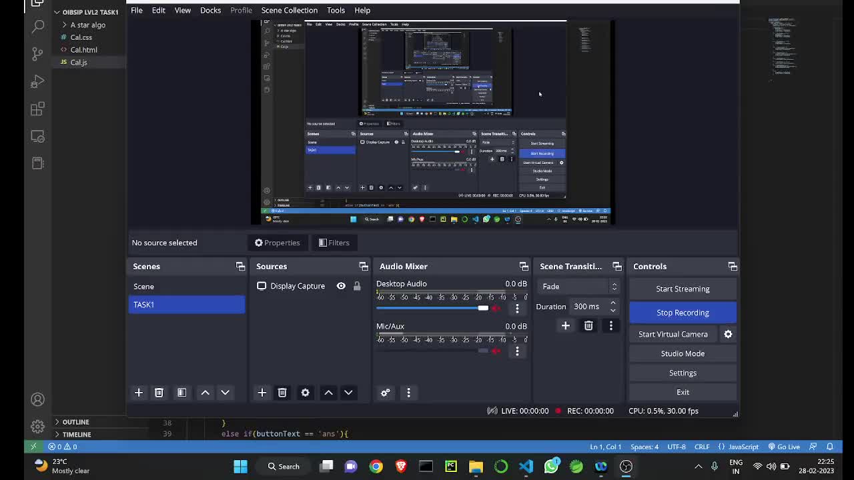Screen dimensions: 854x480
Task: Hide the Display Capture source eye icon
Action: click(341, 286)
